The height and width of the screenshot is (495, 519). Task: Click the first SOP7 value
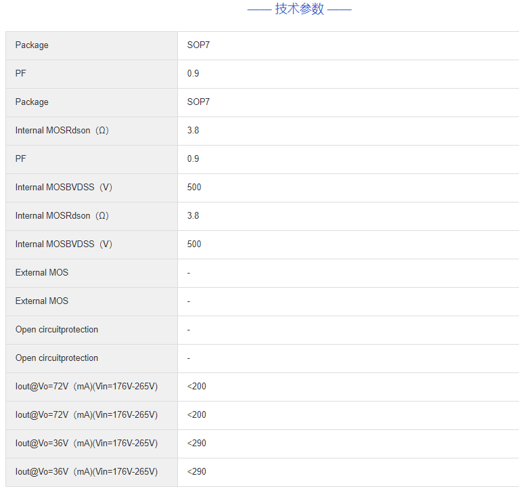click(198, 45)
